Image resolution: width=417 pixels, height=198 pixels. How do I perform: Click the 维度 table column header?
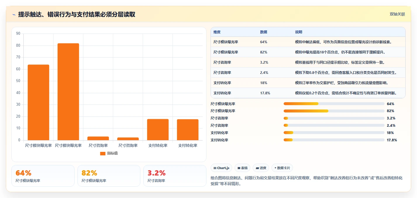tap(217, 32)
